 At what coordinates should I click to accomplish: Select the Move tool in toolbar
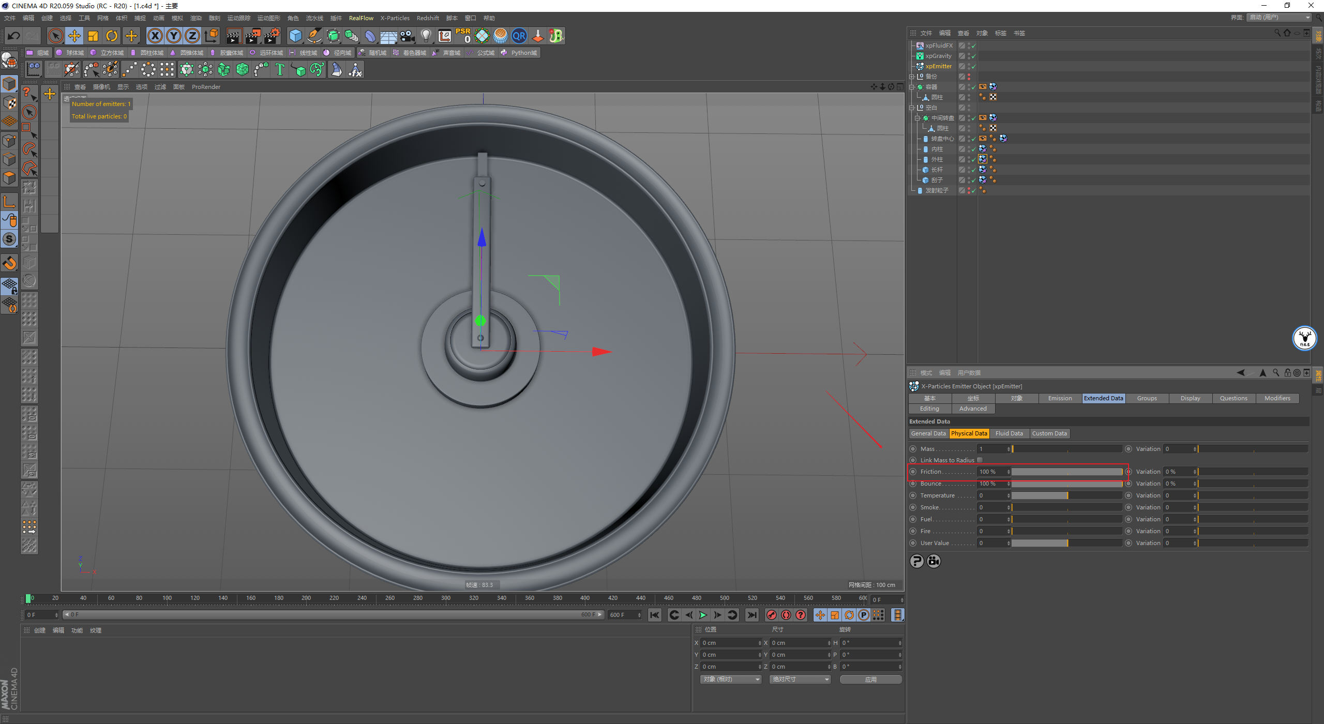click(x=74, y=36)
